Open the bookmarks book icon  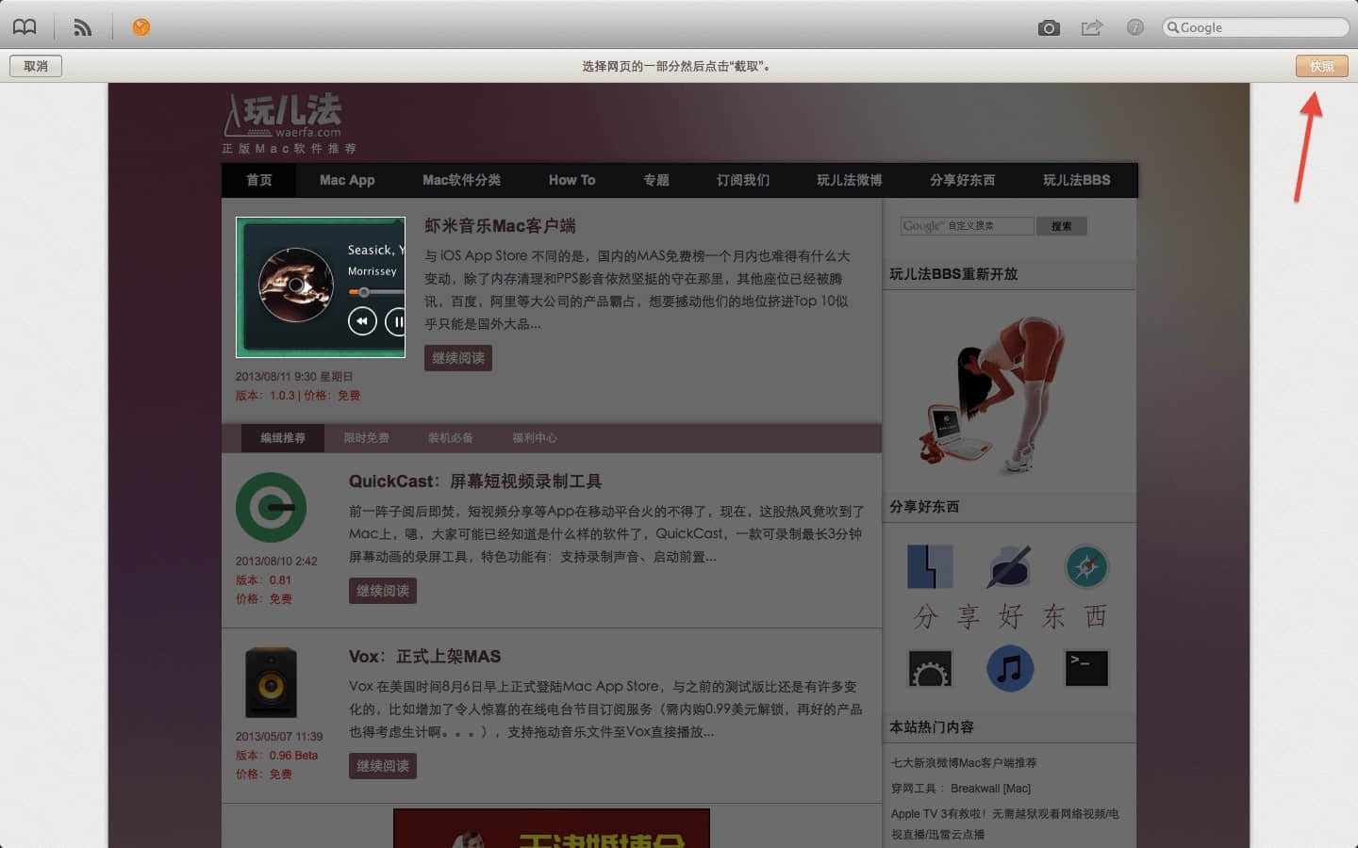coord(25,27)
